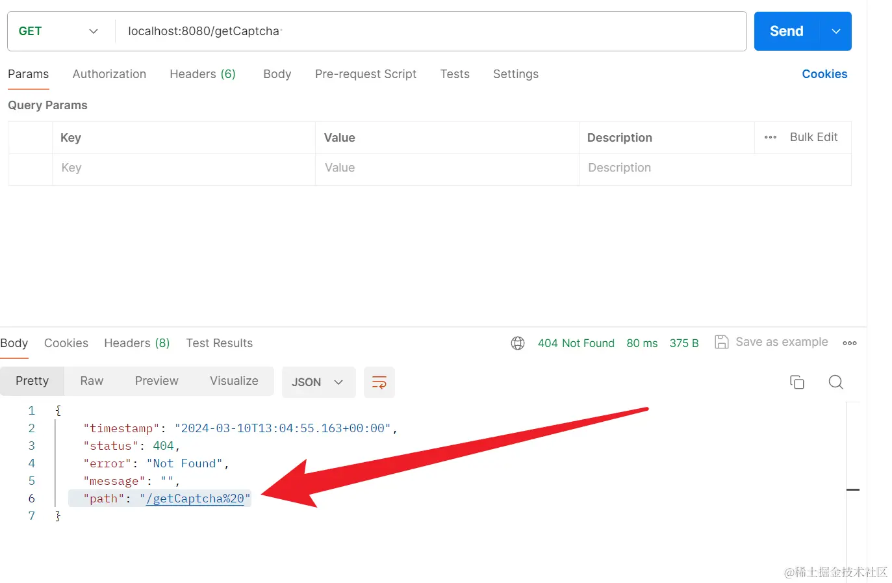Click the 404 Not Found status
The width and height of the screenshot is (892, 583).
tap(576, 343)
